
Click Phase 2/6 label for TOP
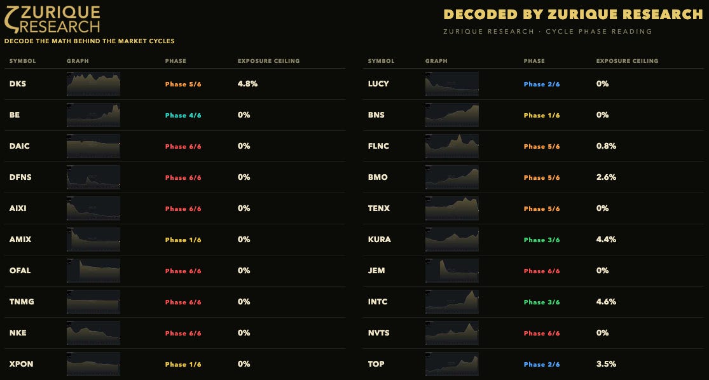(542, 364)
